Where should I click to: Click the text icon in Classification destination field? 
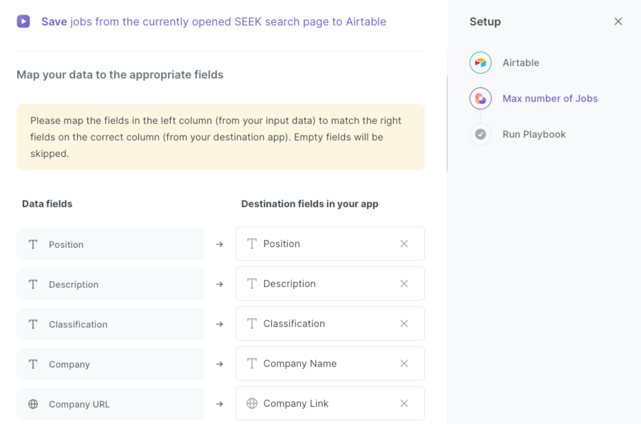[252, 324]
